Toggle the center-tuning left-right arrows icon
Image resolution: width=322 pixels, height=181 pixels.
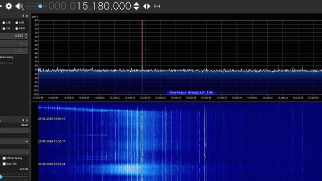point(146,7)
